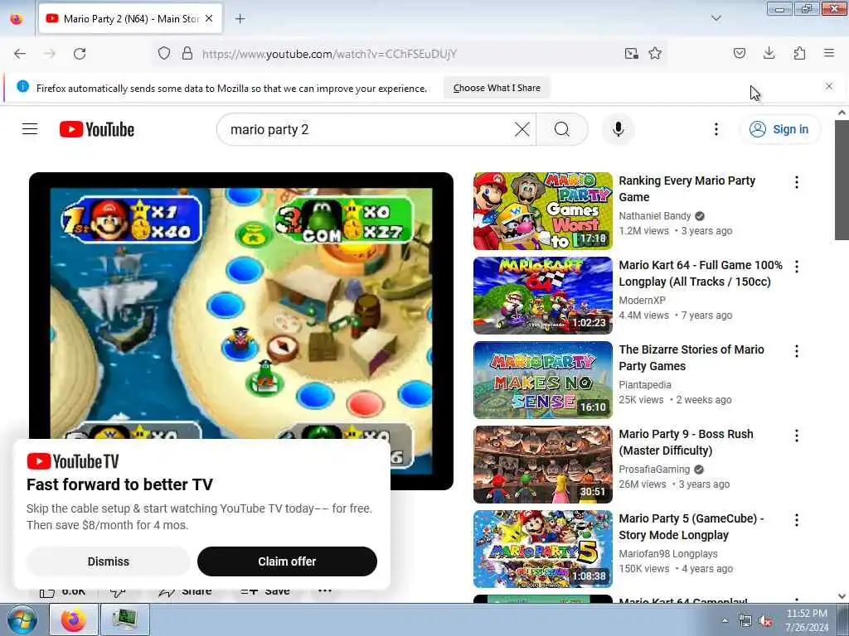Image resolution: width=849 pixels, height=636 pixels.
Task: Open options menu for Mario Kart 64 video
Action: click(x=797, y=267)
